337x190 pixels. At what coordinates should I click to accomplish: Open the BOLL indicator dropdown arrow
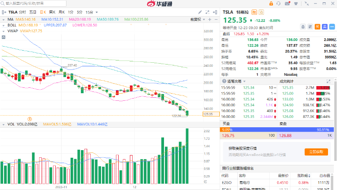pos(4,25)
